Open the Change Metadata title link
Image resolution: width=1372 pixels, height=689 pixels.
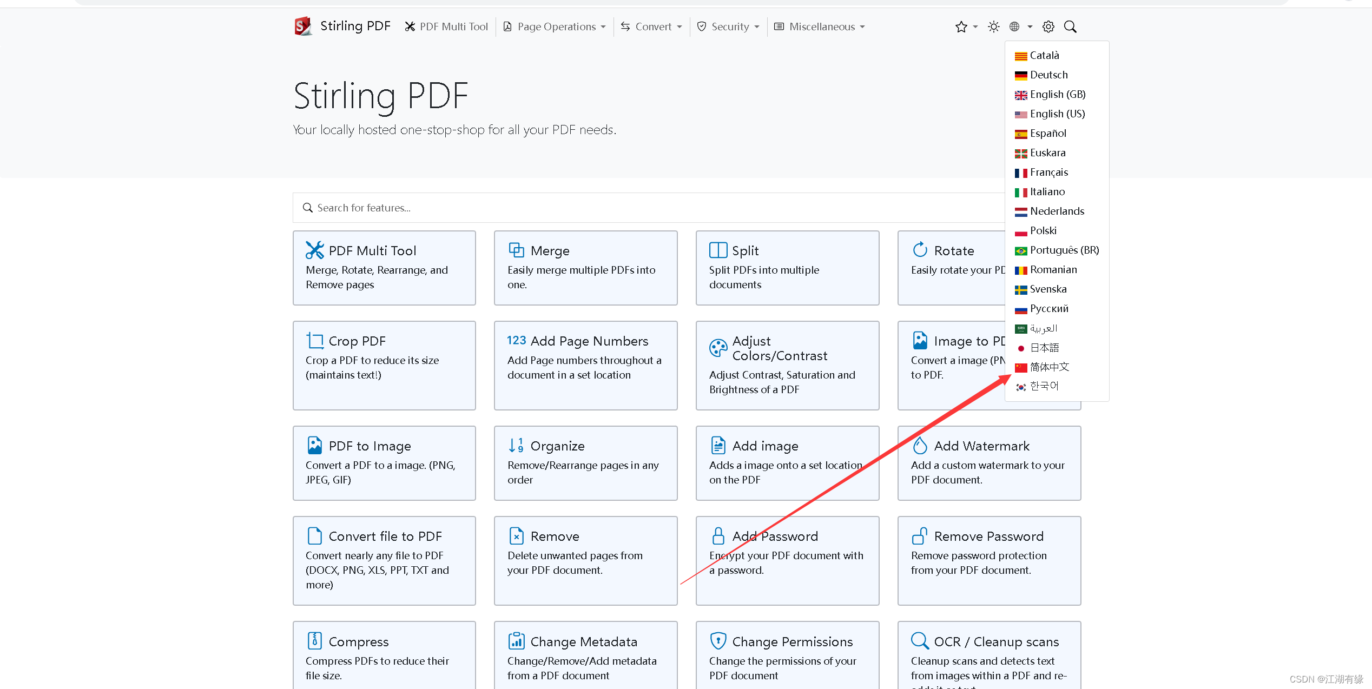coord(584,642)
